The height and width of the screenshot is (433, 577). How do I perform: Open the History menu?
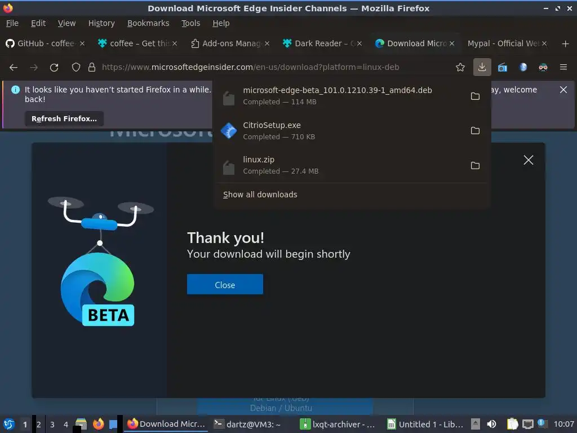[101, 23]
